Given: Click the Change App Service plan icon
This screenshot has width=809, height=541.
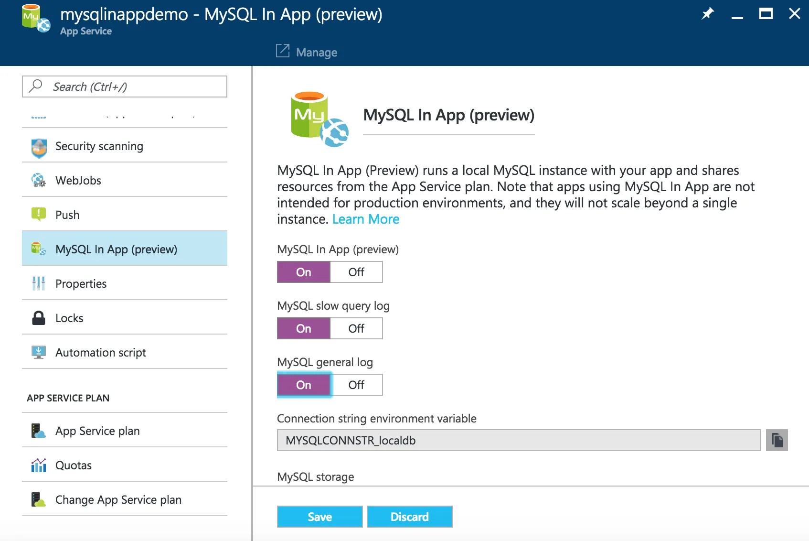Looking at the screenshot, I should [39, 499].
